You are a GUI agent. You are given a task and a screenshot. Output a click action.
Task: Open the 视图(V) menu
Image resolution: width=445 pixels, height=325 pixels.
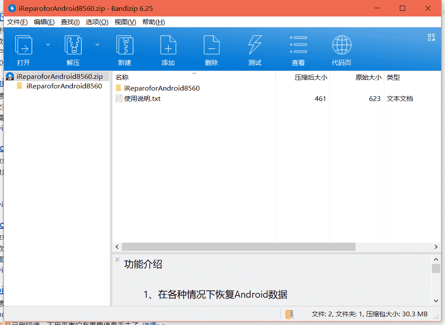click(125, 22)
